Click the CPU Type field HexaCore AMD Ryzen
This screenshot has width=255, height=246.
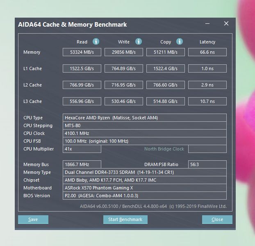tap(145, 118)
